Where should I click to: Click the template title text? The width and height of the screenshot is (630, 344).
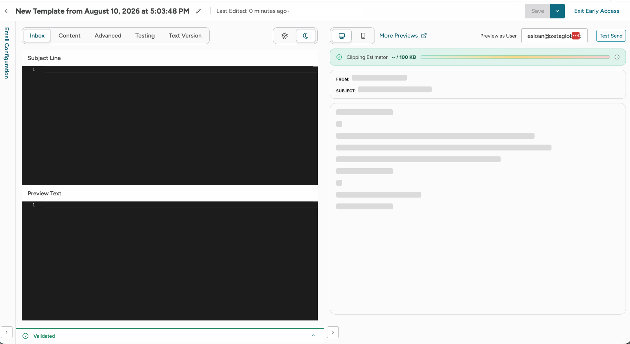coord(102,11)
